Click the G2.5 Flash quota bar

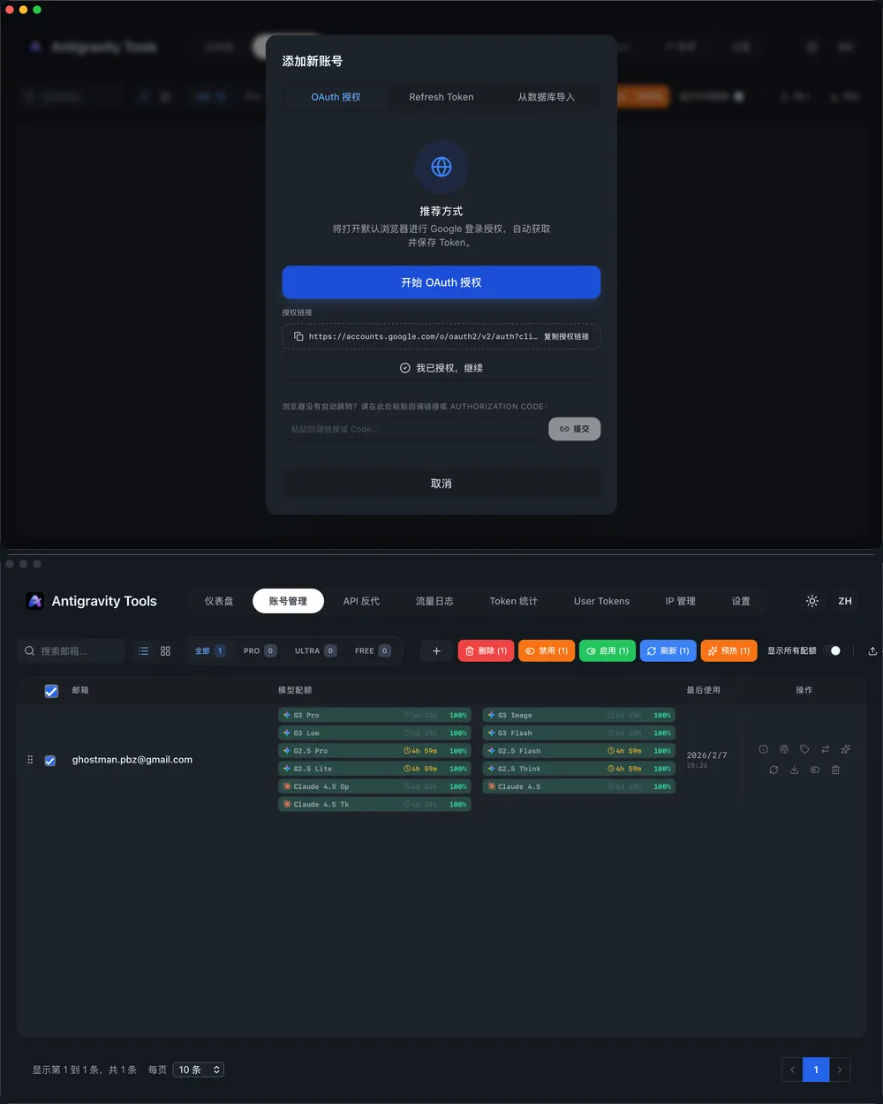pyautogui.click(x=579, y=751)
